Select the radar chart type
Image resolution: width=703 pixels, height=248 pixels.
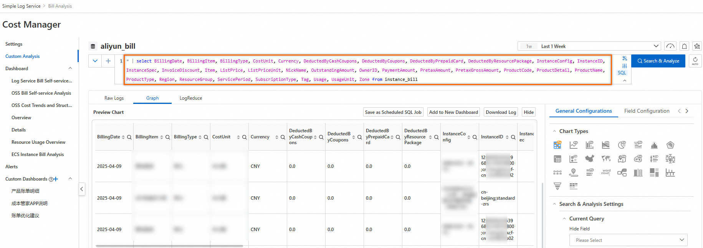pos(670,145)
